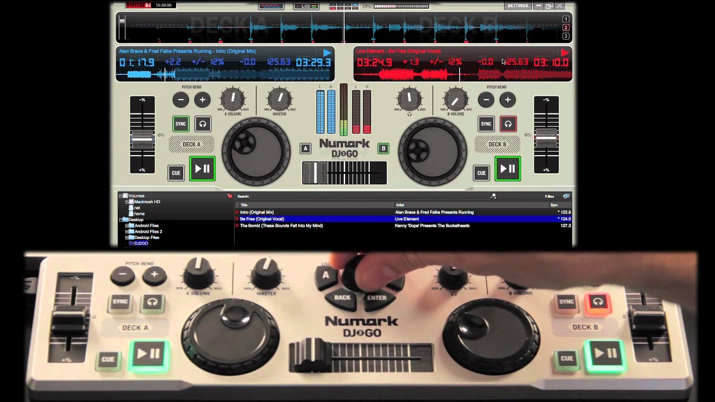Select waveform zoom level 3
This screenshot has width=715, height=402.
566,36
